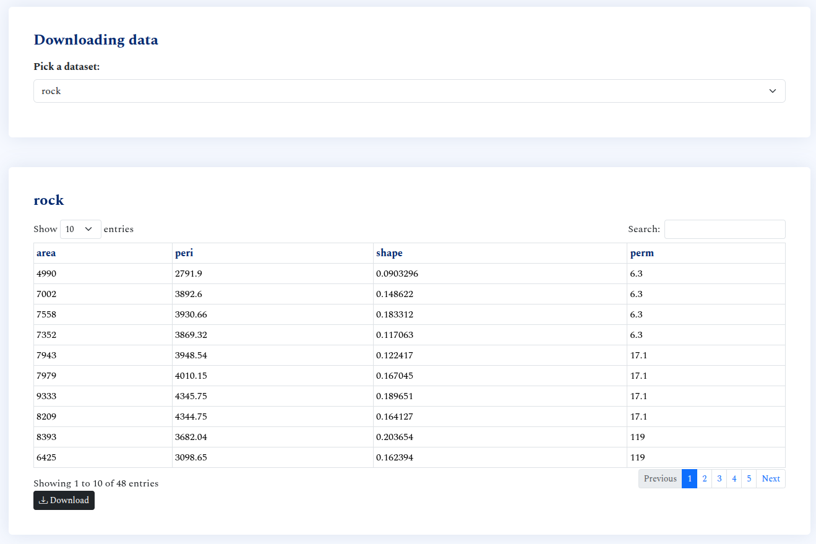816x544 pixels.
Task: Jump to page 4 of results
Action: [x=734, y=478]
